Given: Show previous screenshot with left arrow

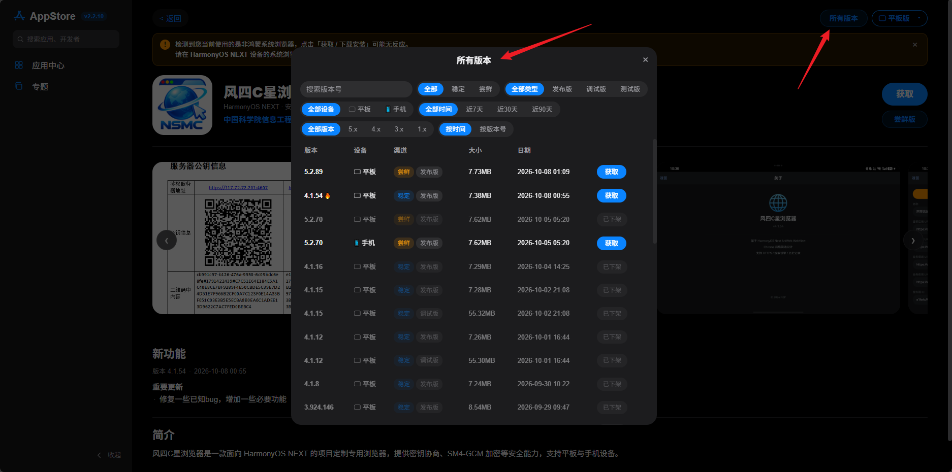Looking at the screenshot, I should tap(167, 240).
